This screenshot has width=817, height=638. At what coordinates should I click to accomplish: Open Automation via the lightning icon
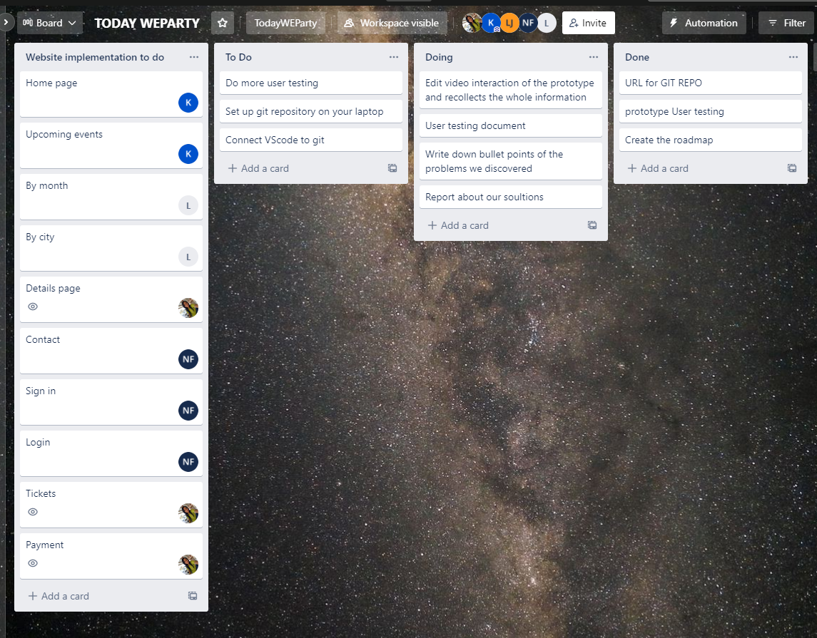coord(704,22)
